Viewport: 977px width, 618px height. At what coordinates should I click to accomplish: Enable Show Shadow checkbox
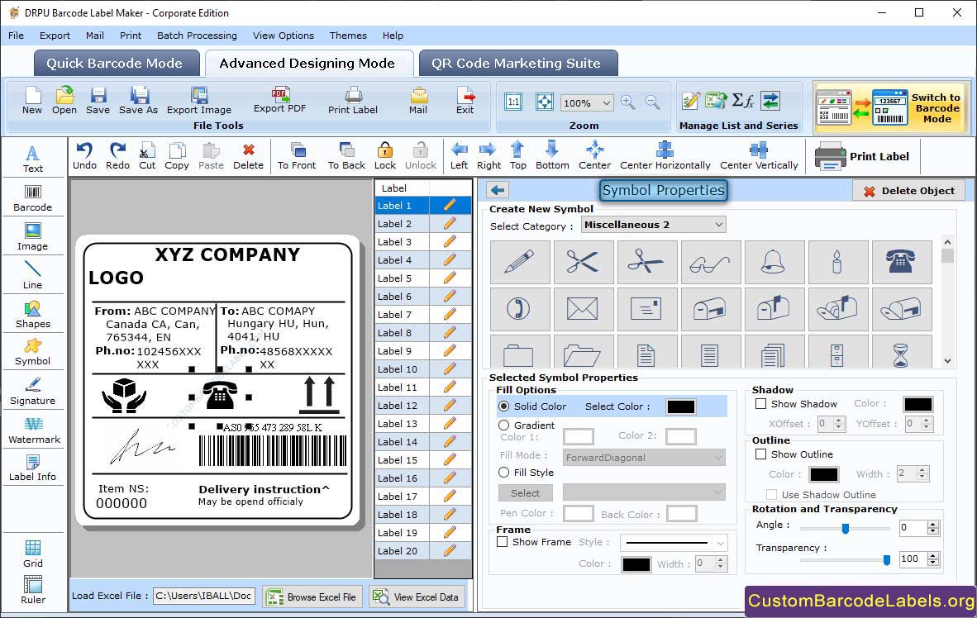point(760,404)
